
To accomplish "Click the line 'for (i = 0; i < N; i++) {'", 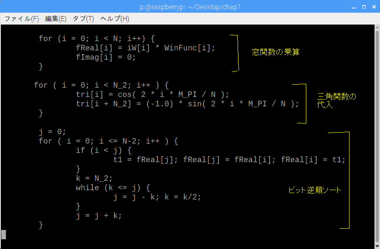I will (x=97, y=39).
